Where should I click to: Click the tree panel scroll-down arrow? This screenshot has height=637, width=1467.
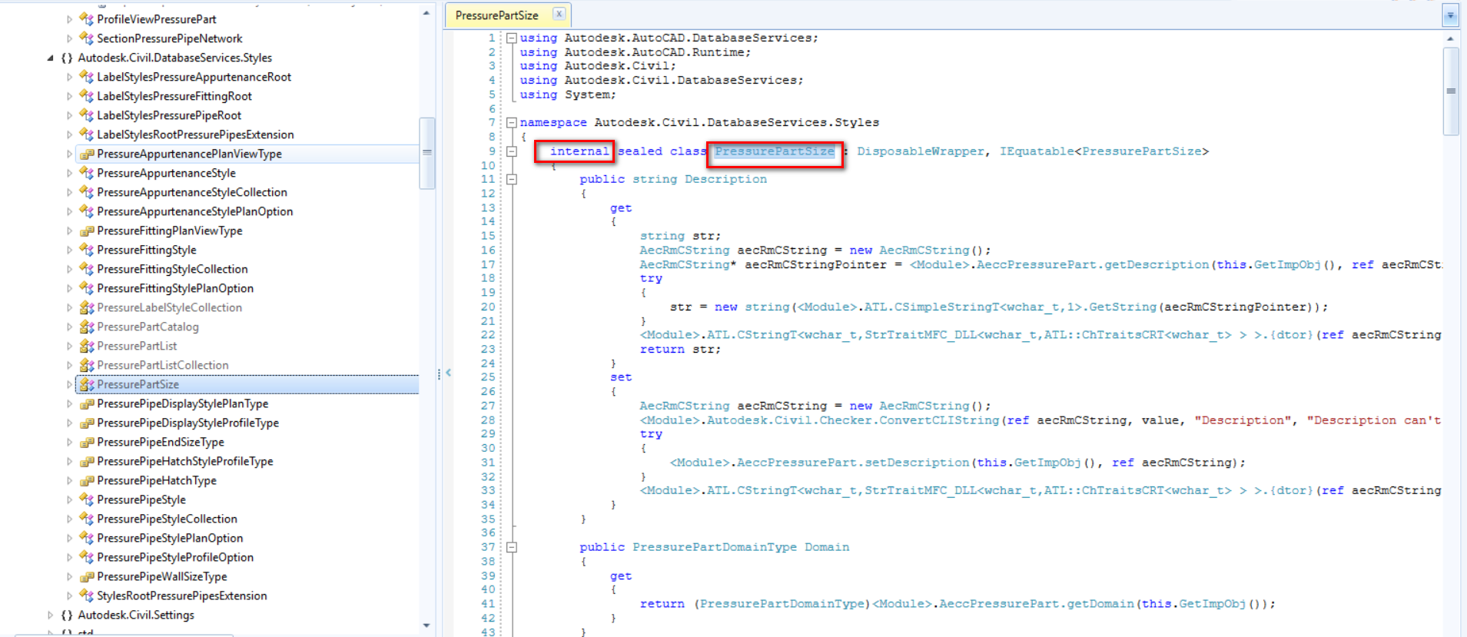[x=426, y=625]
